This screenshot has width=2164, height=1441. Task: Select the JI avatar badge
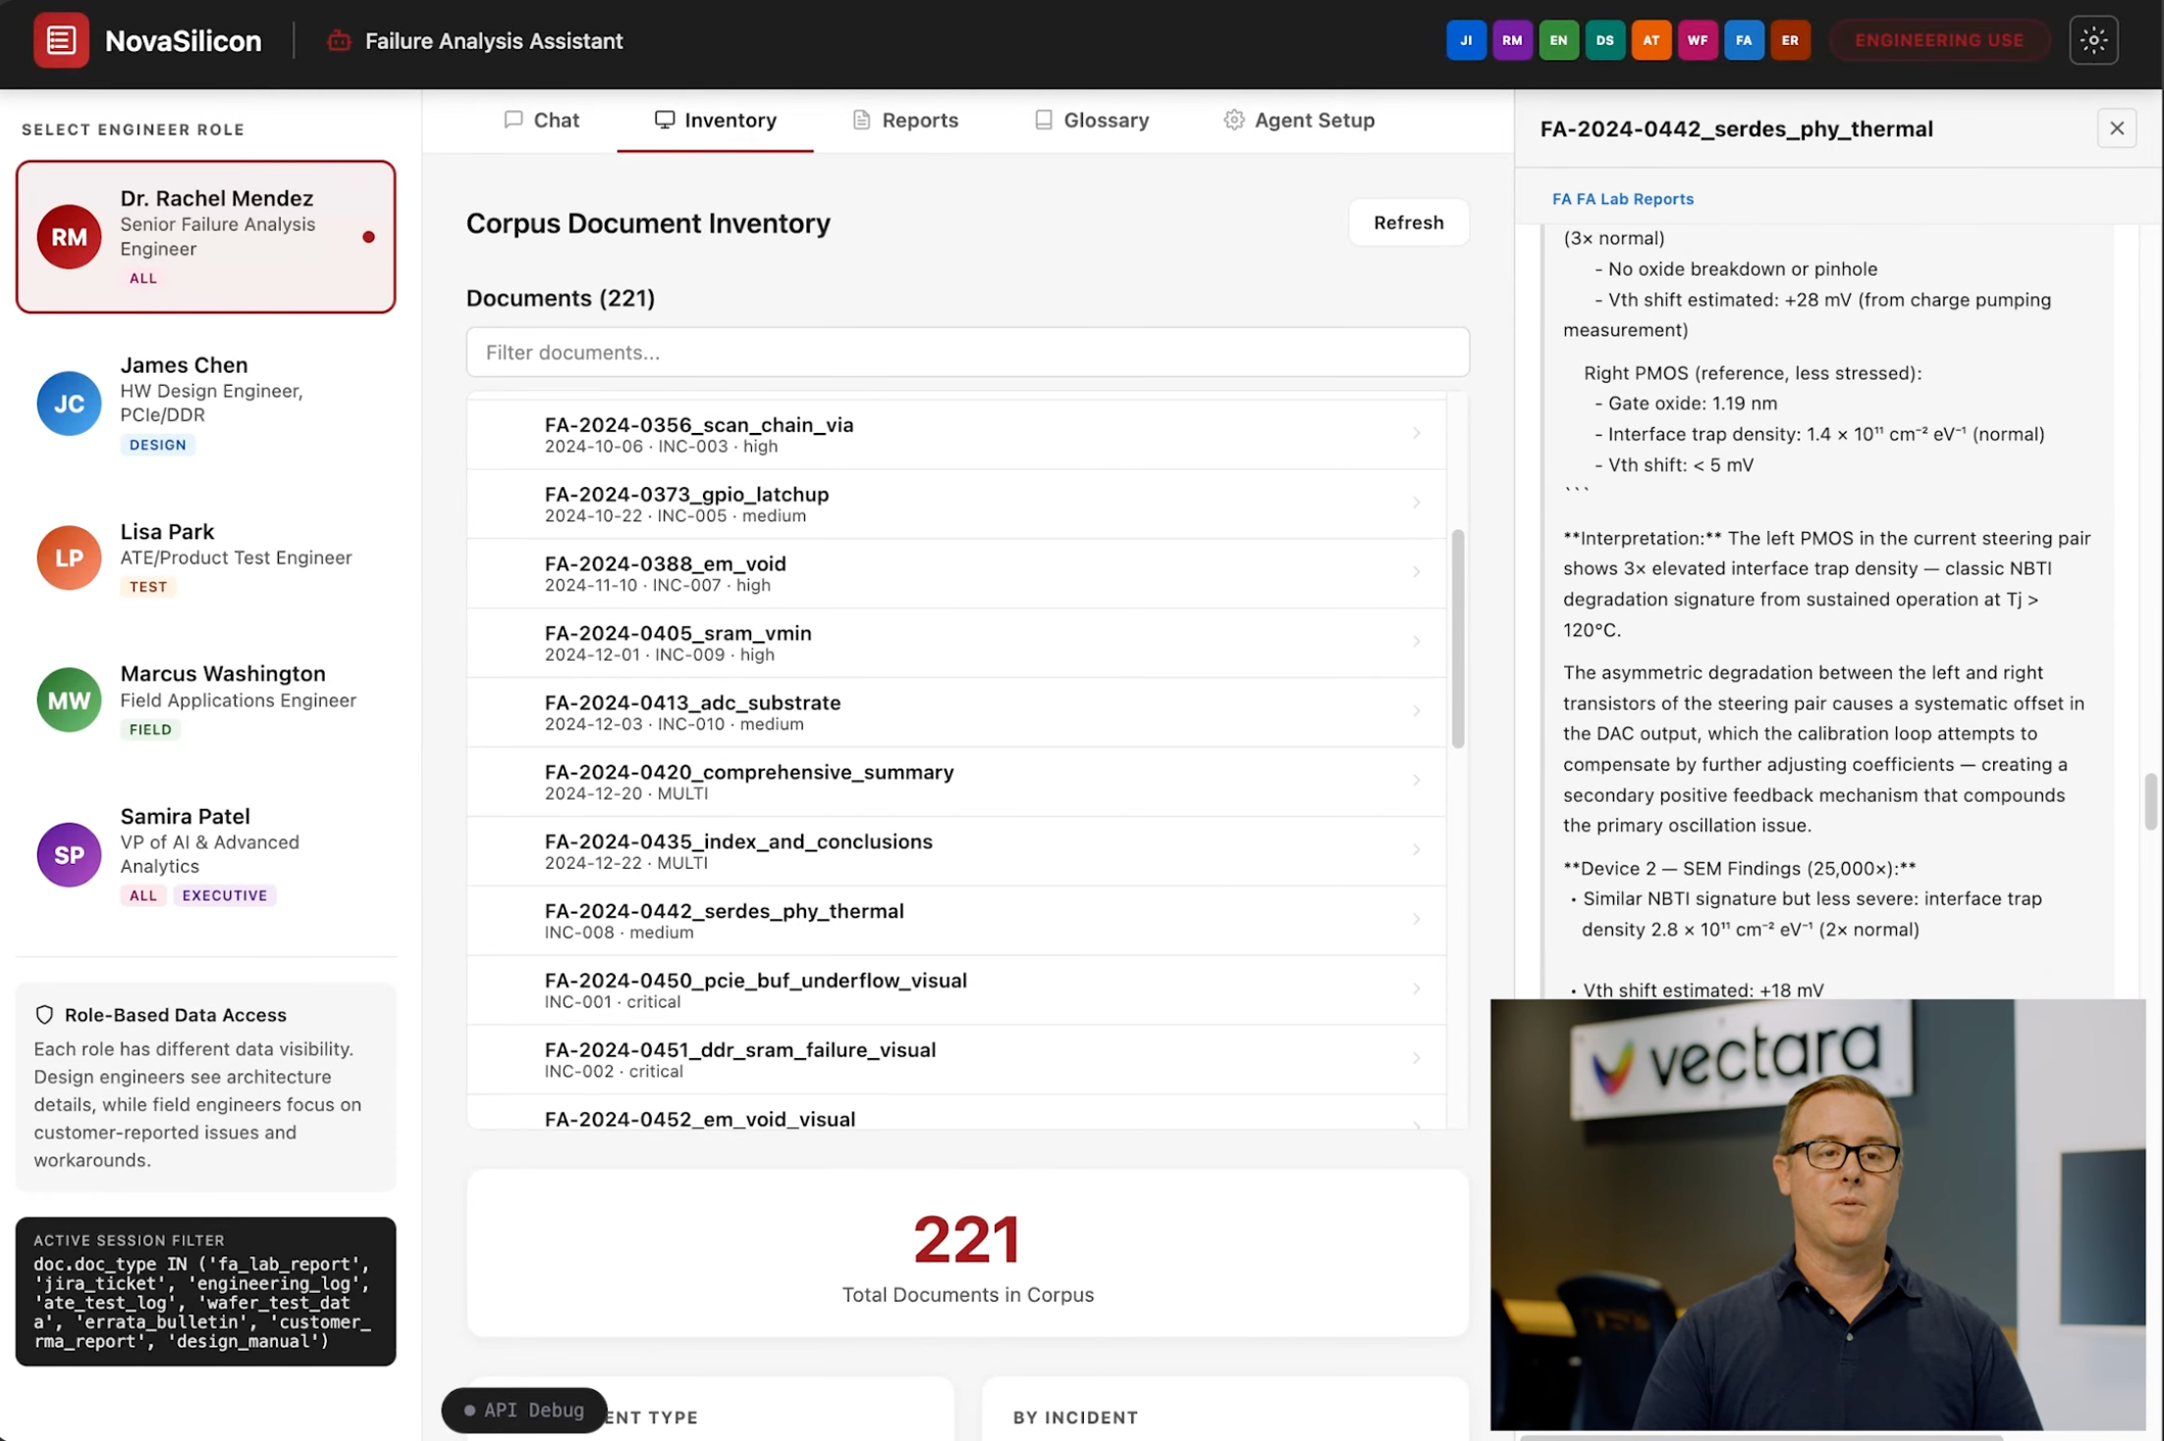point(1466,40)
